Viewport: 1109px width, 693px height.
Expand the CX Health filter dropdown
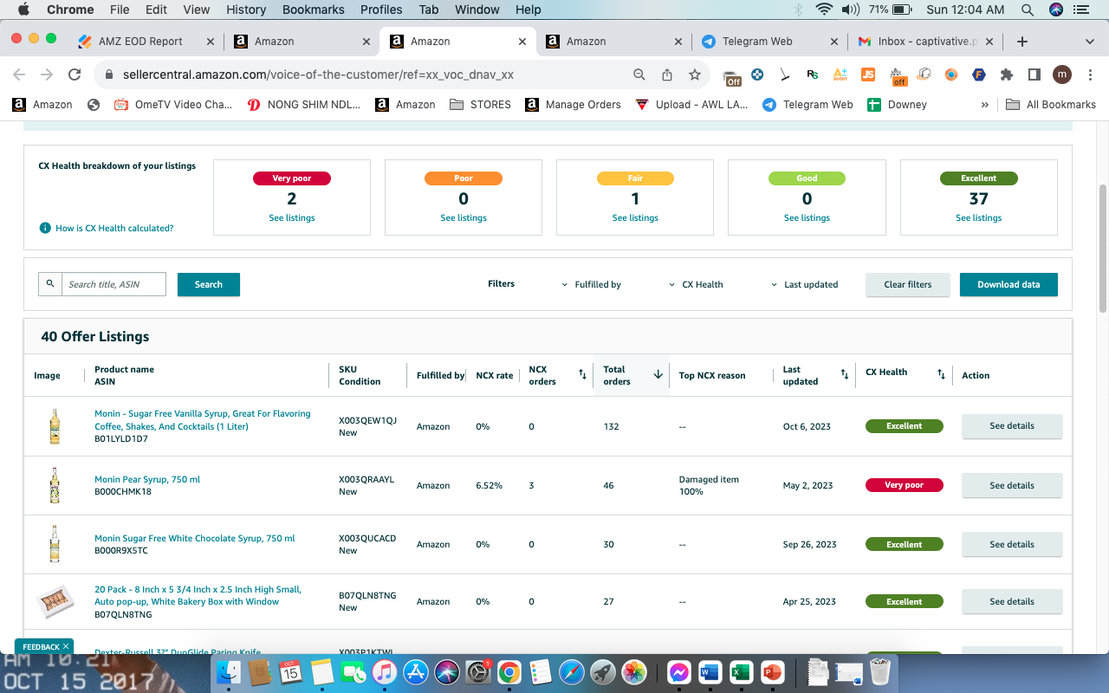(697, 284)
